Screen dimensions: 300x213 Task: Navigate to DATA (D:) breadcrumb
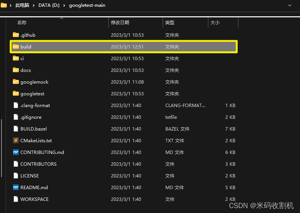click(x=49, y=5)
